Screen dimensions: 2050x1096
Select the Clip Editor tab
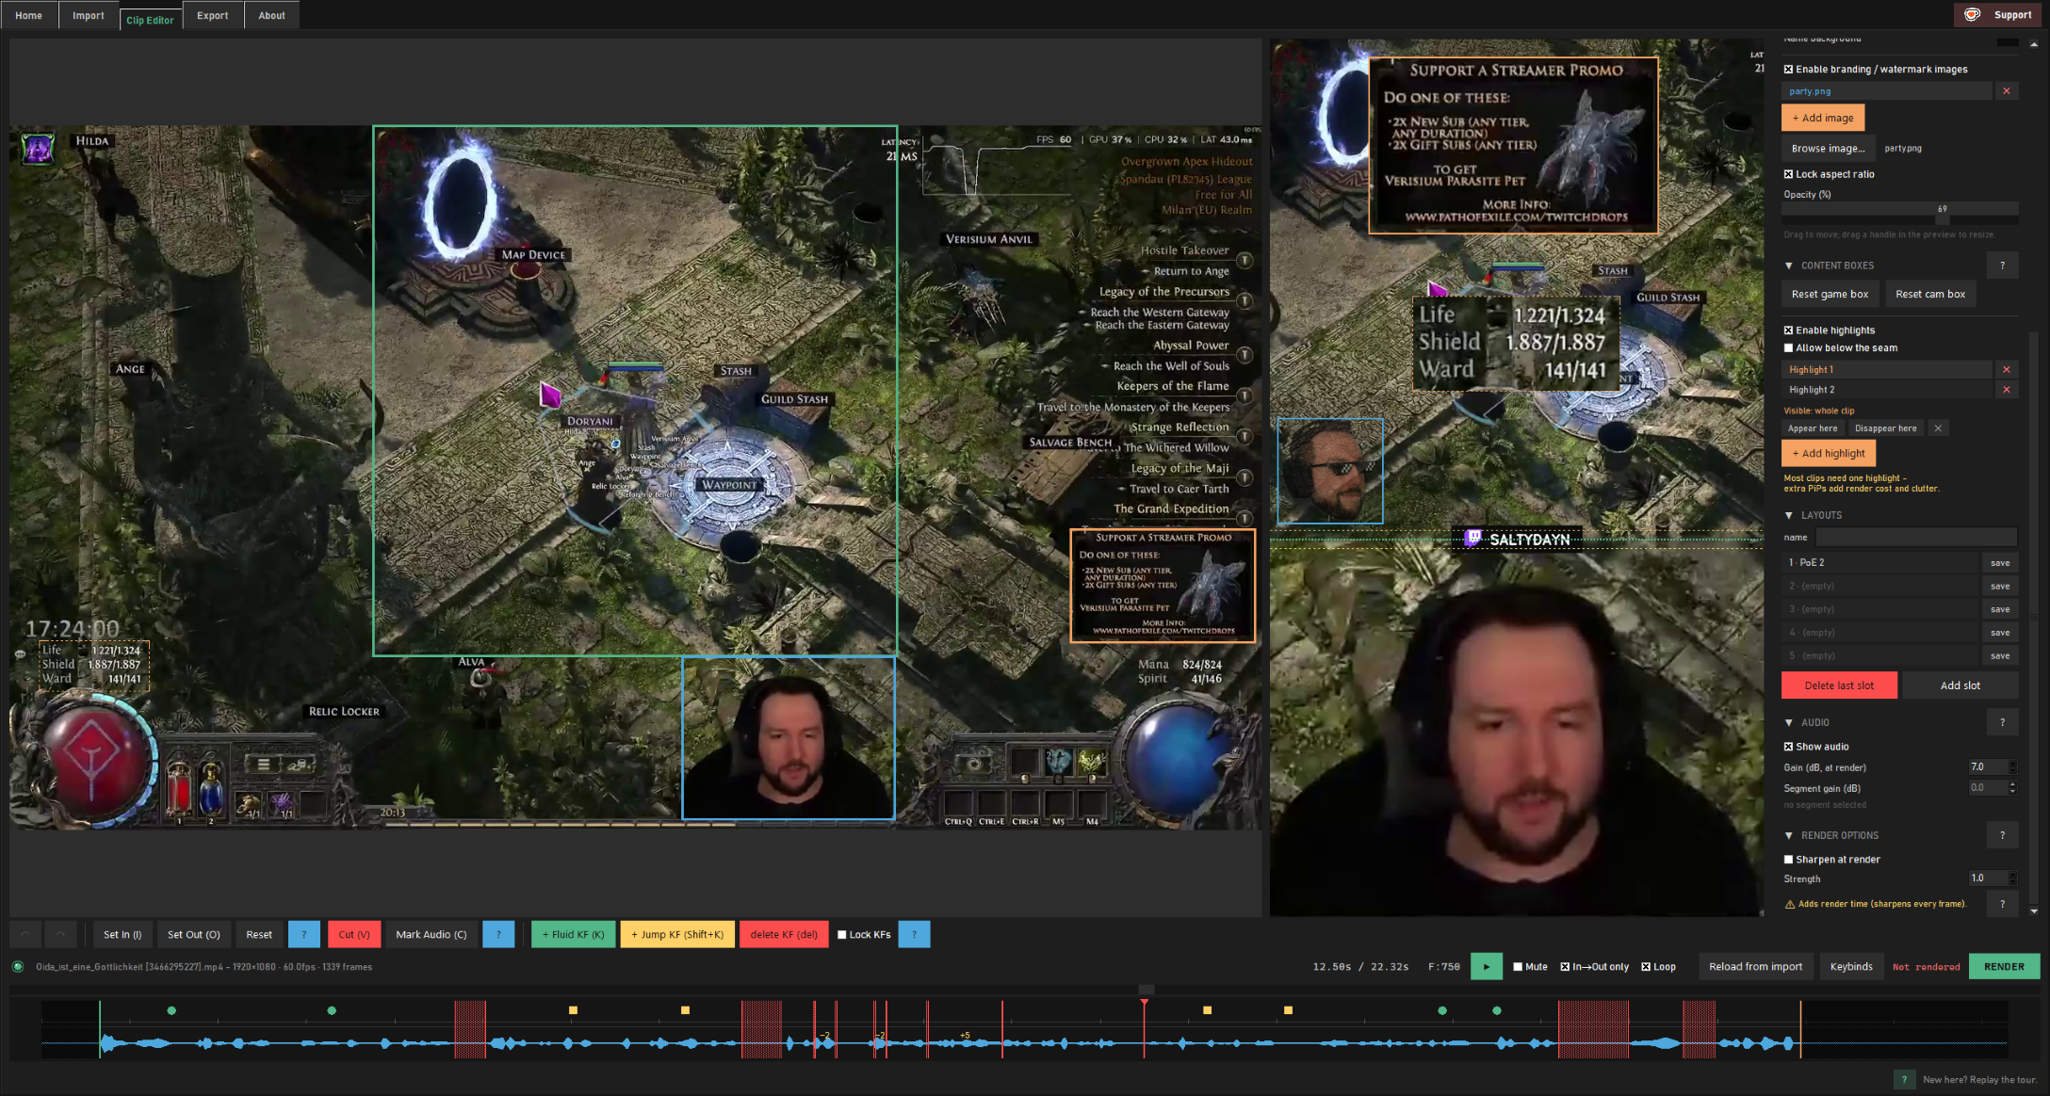tap(150, 19)
